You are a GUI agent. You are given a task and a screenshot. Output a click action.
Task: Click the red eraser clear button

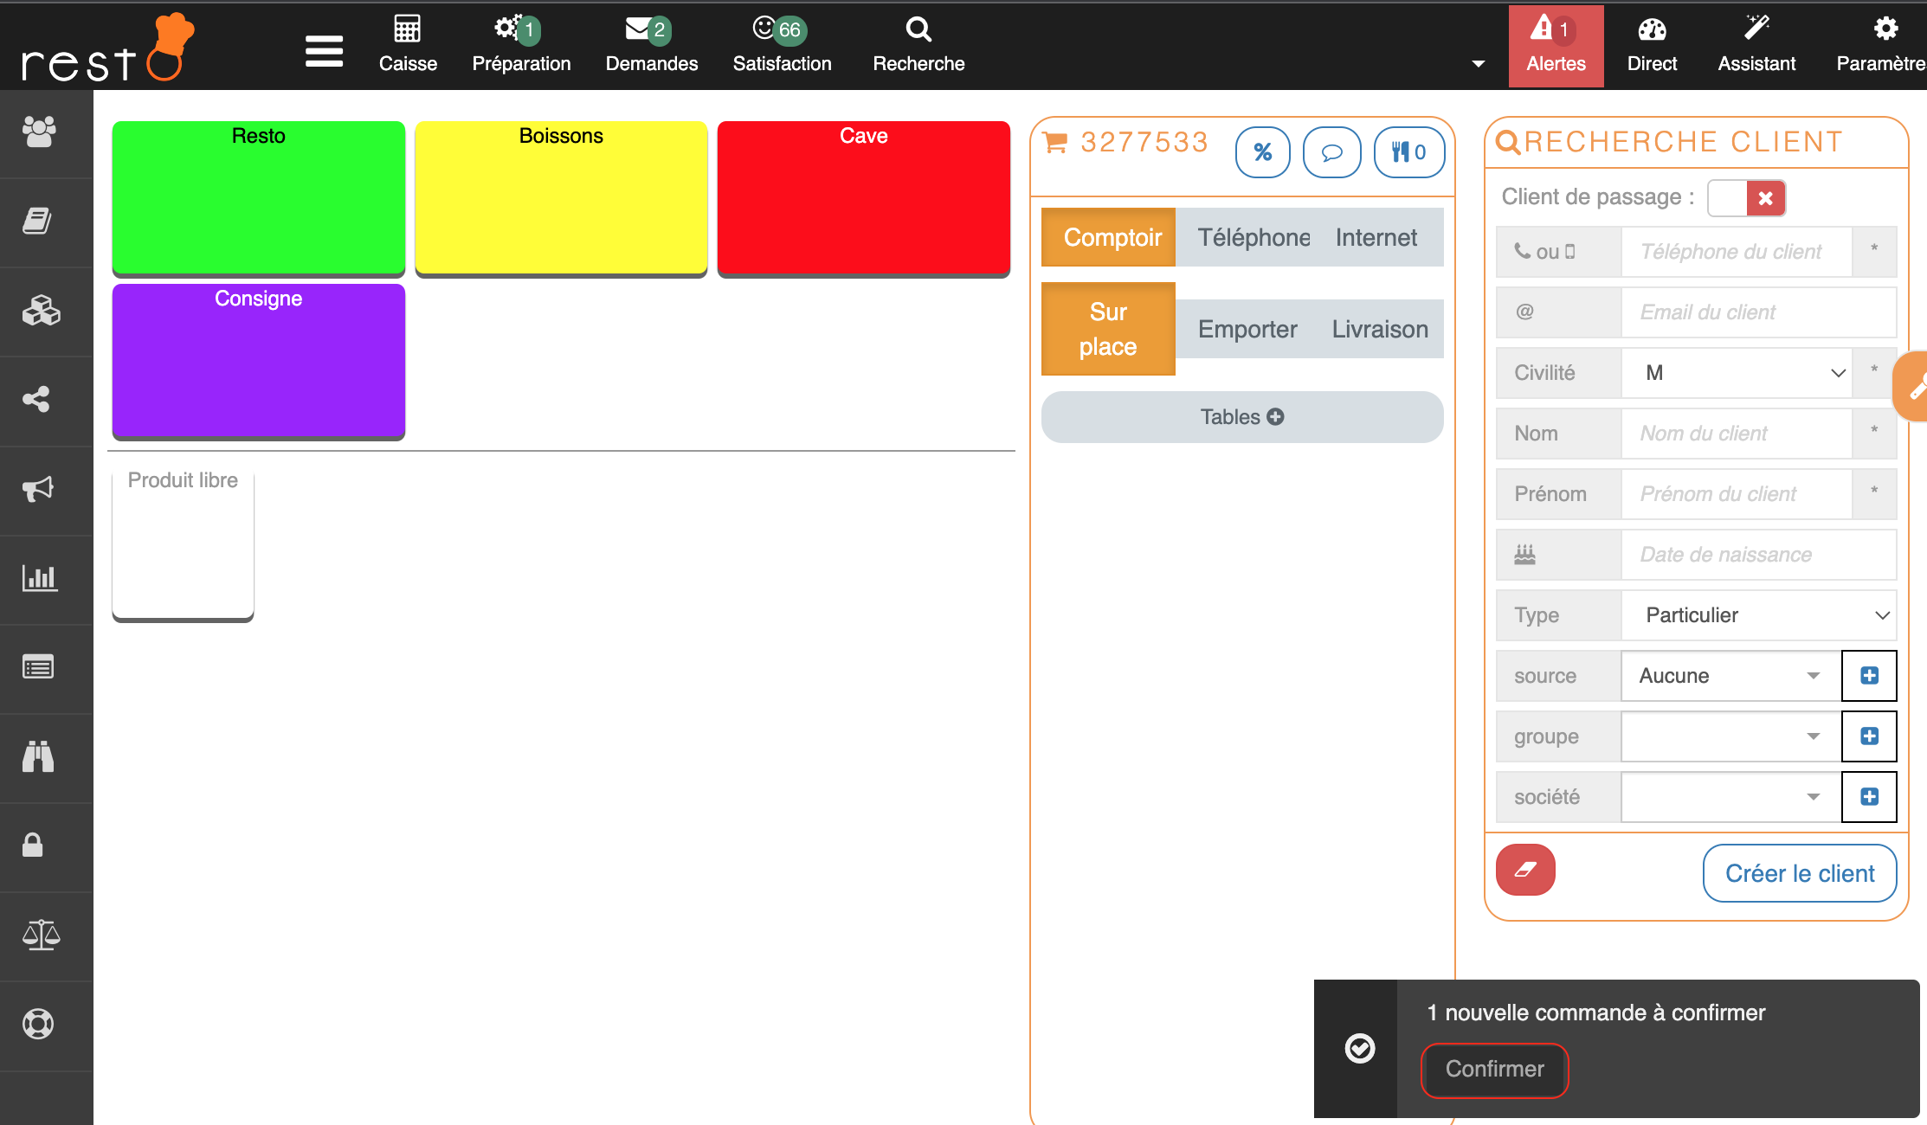point(1525,870)
